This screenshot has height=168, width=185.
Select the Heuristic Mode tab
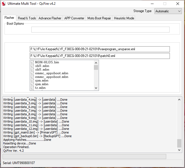click(124, 18)
